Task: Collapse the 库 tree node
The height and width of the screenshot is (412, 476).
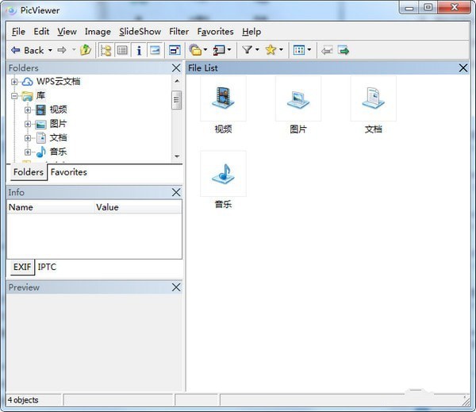Action: (14, 96)
